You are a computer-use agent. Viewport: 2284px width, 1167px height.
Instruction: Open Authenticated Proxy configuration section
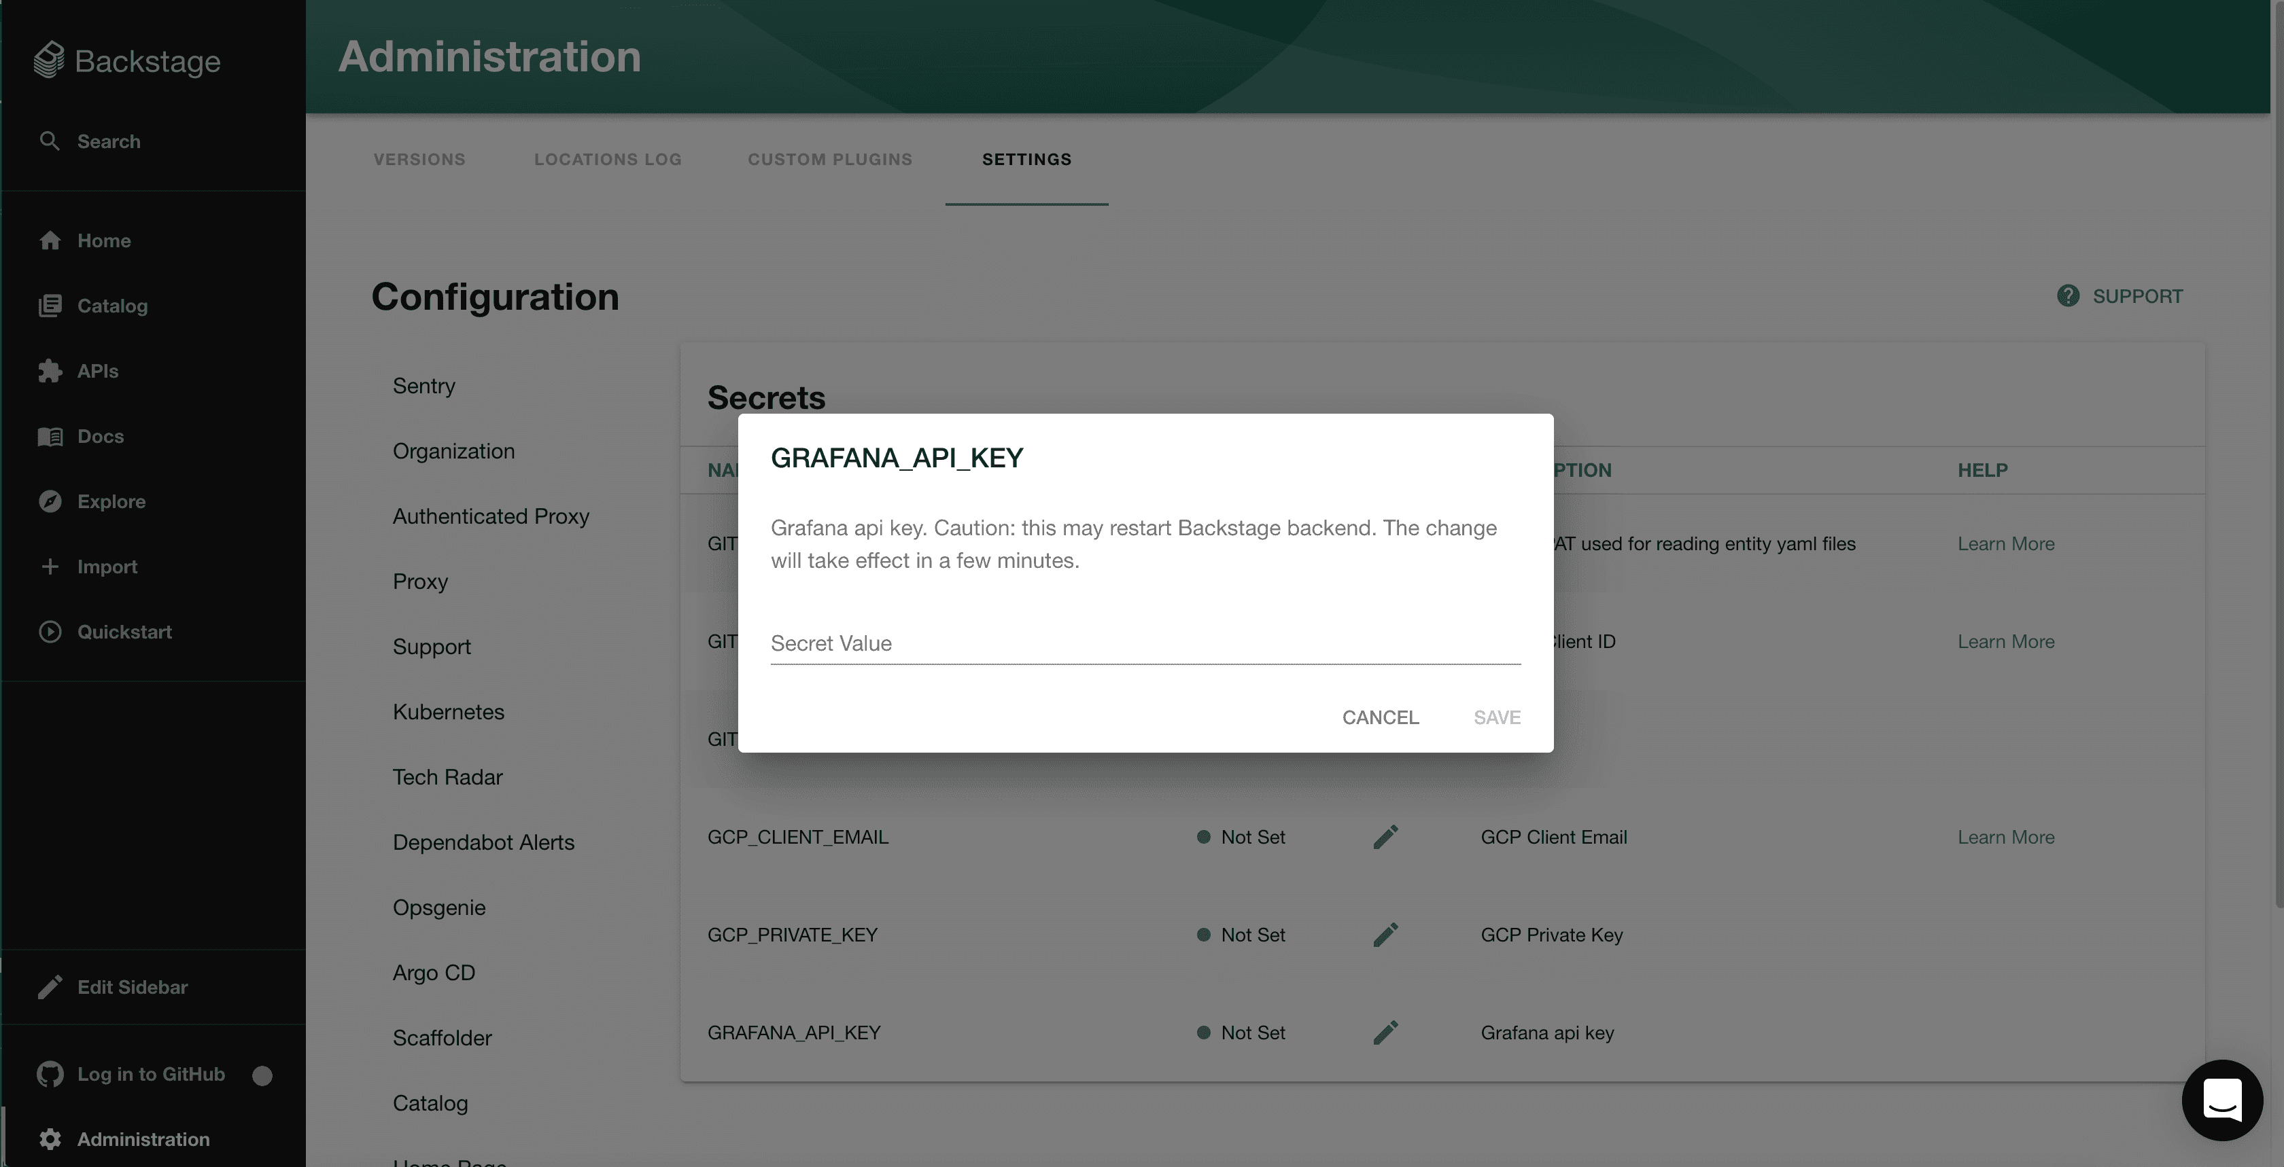490,516
